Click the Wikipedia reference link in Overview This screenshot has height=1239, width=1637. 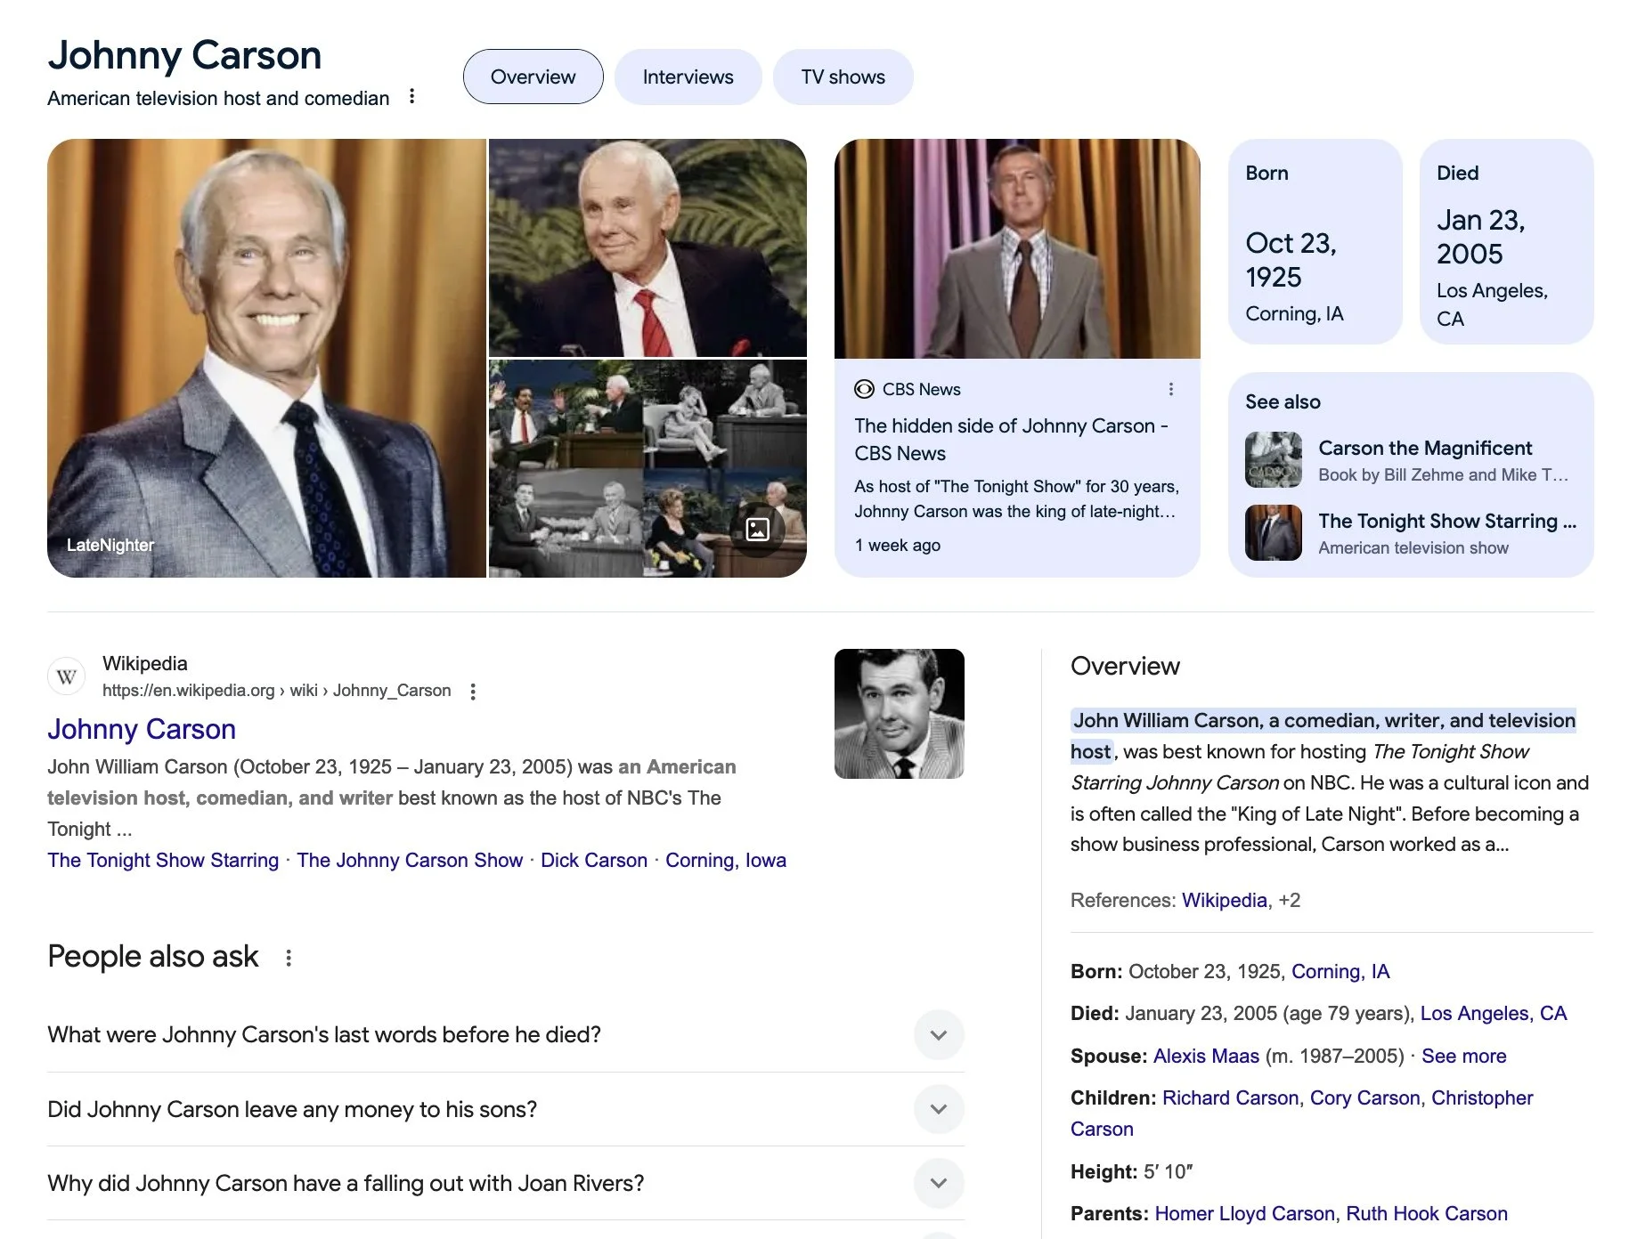(1224, 900)
